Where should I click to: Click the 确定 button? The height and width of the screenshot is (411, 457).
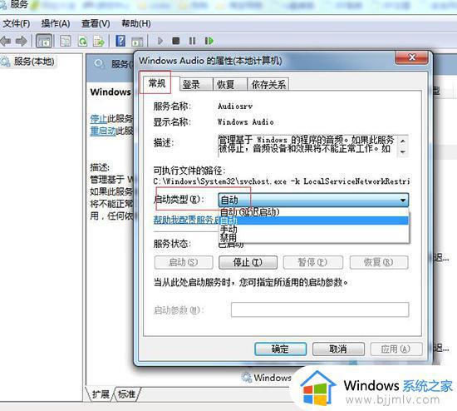click(x=280, y=349)
